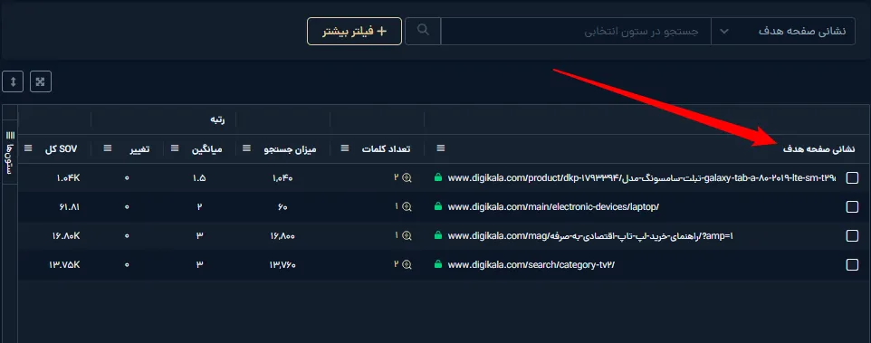The image size is (871, 343).
Task: Click keyword zoom icon in digikala.com/mag row
Action: (x=407, y=235)
